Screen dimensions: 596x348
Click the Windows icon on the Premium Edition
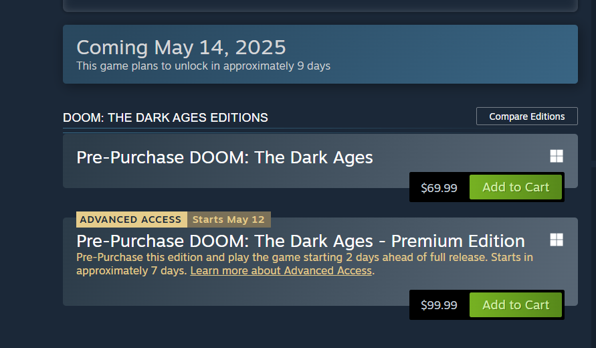pos(556,240)
